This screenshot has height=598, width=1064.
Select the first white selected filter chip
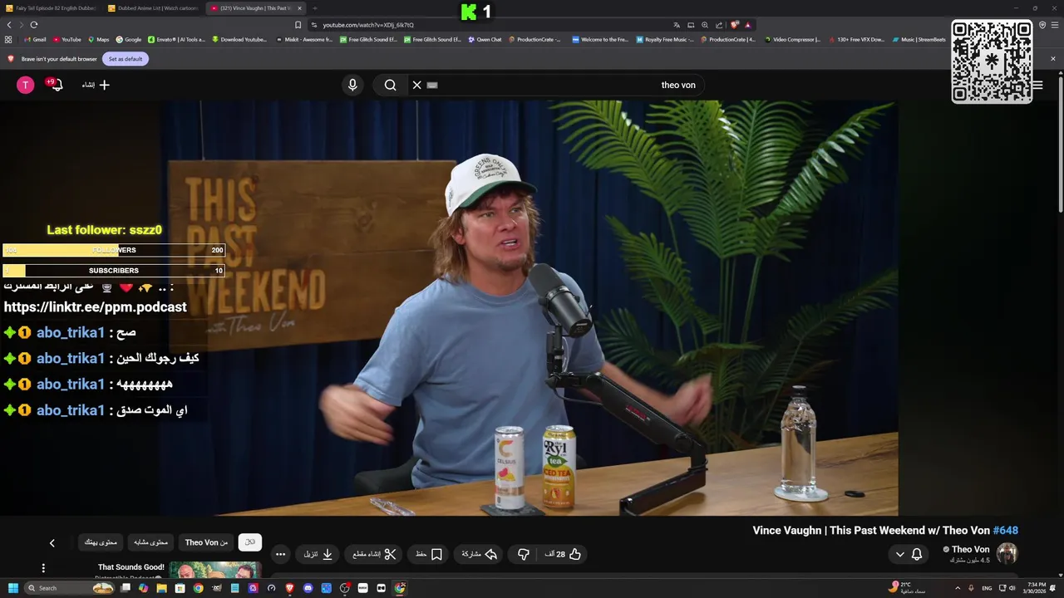pyautogui.click(x=249, y=542)
